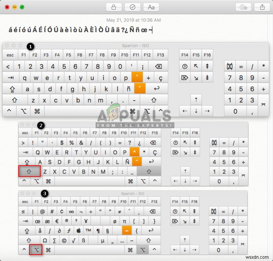Click the right option key in keyboard 3
This screenshot has height=261, width=273.
pyautogui.click(x=143, y=250)
